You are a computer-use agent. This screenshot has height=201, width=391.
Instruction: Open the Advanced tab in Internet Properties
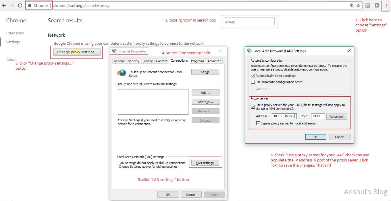click(x=214, y=61)
